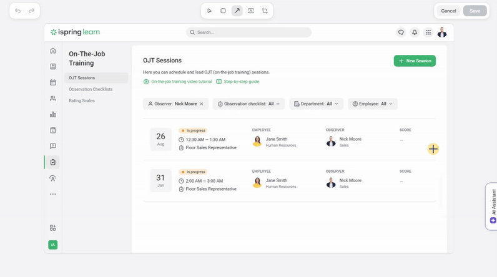Open the calendar icon in sidebar

point(53,82)
